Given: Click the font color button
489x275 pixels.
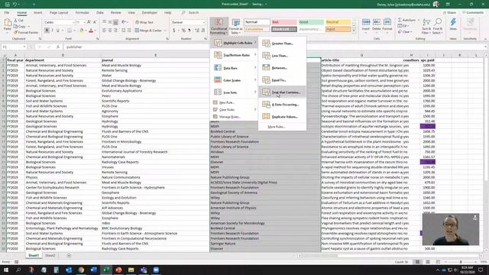Looking at the screenshot, I should pyautogui.click(x=91, y=31).
